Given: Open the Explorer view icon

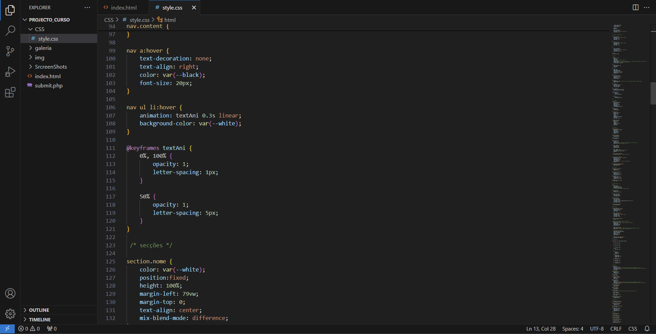Looking at the screenshot, I should coord(10,10).
